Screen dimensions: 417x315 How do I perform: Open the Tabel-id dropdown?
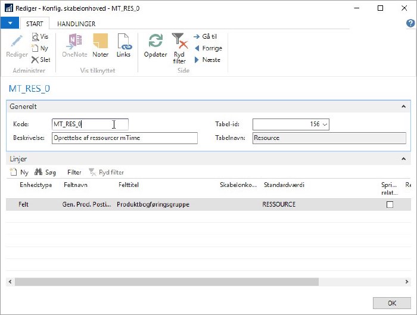[x=324, y=124]
